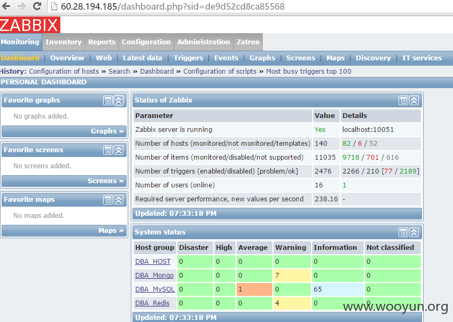Open the Administration main tab
Image resolution: width=453 pixels, height=322 pixels.
click(204, 42)
